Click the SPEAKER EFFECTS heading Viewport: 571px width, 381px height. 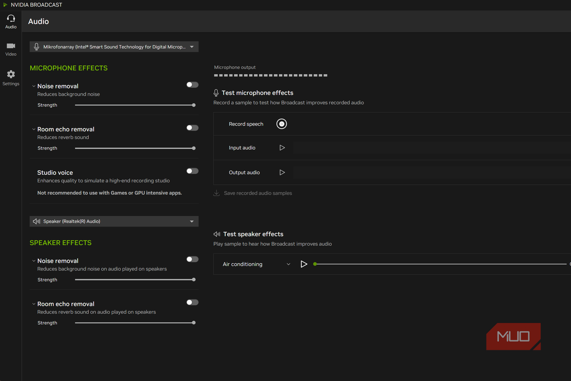tap(61, 243)
